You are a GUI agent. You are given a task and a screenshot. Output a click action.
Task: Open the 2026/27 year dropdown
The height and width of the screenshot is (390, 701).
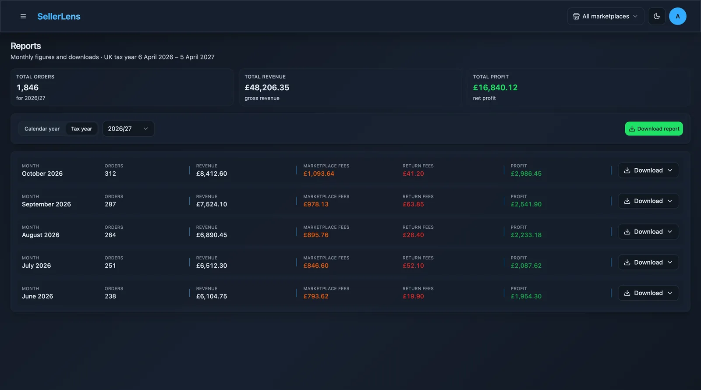(128, 129)
